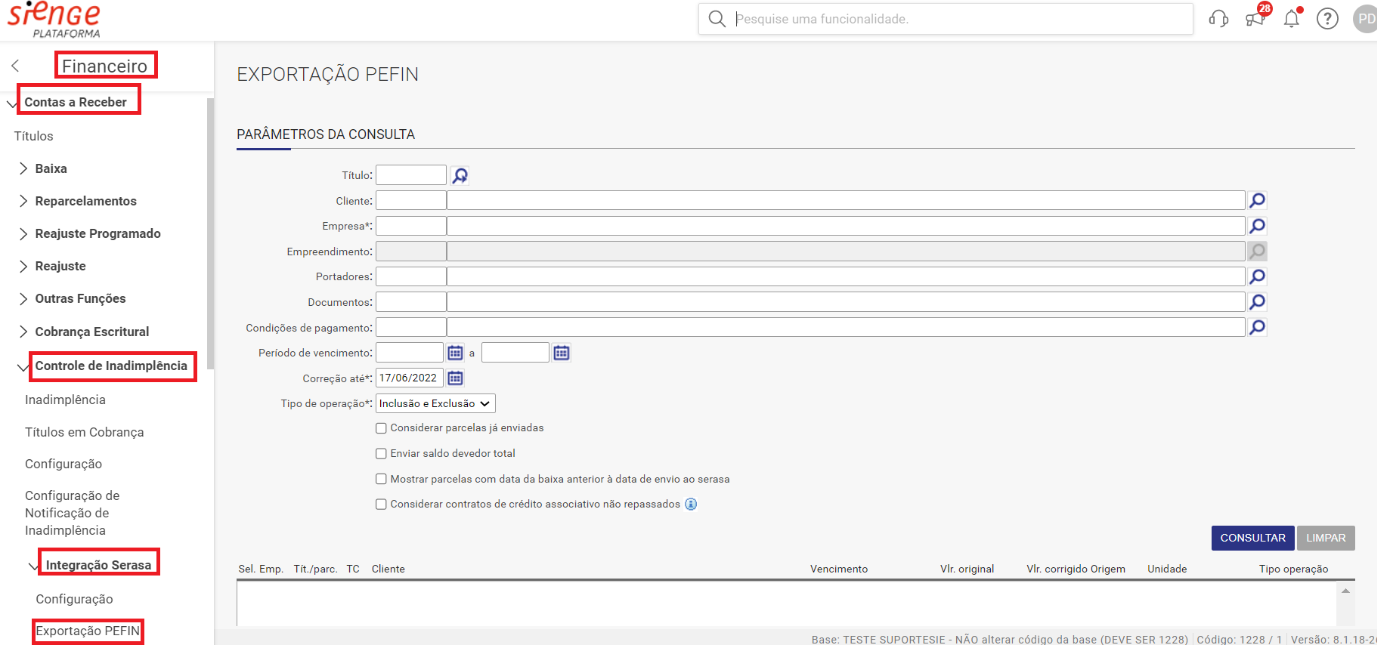Click the Sienge Plataforma logo
The width and height of the screenshot is (1393, 645).
(x=54, y=20)
